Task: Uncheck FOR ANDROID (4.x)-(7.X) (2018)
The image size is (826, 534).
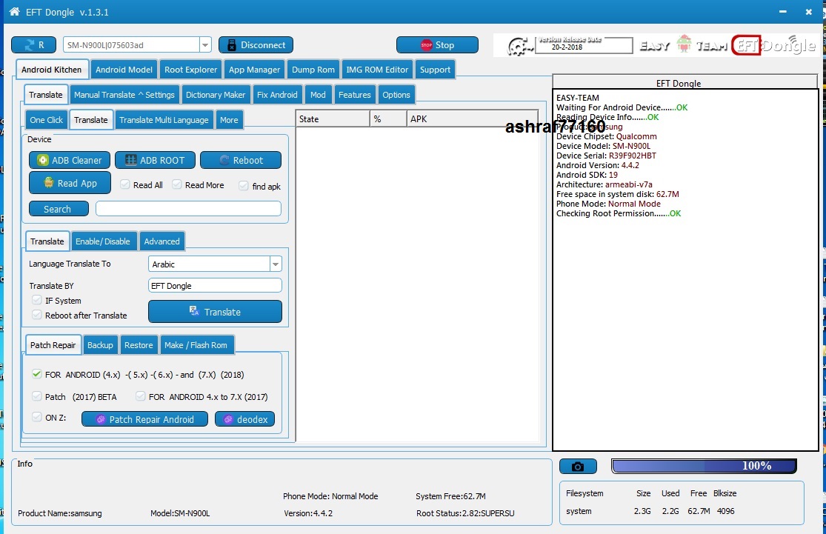Action: click(x=36, y=375)
